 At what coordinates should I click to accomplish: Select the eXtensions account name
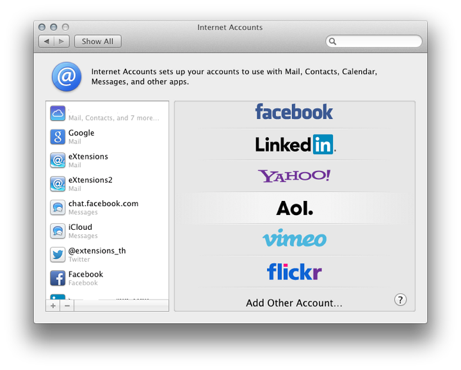point(88,156)
